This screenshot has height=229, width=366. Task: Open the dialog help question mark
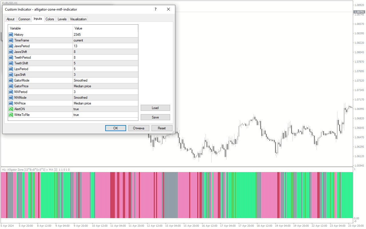click(156, 9)
